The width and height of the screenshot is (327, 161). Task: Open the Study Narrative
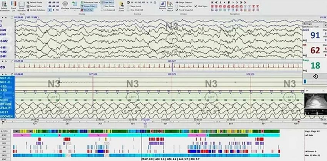pyautogui.click(x=22, y=6)
